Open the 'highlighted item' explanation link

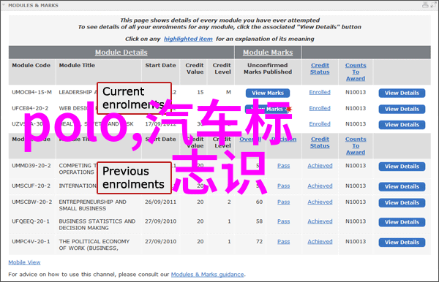(188, 39)
